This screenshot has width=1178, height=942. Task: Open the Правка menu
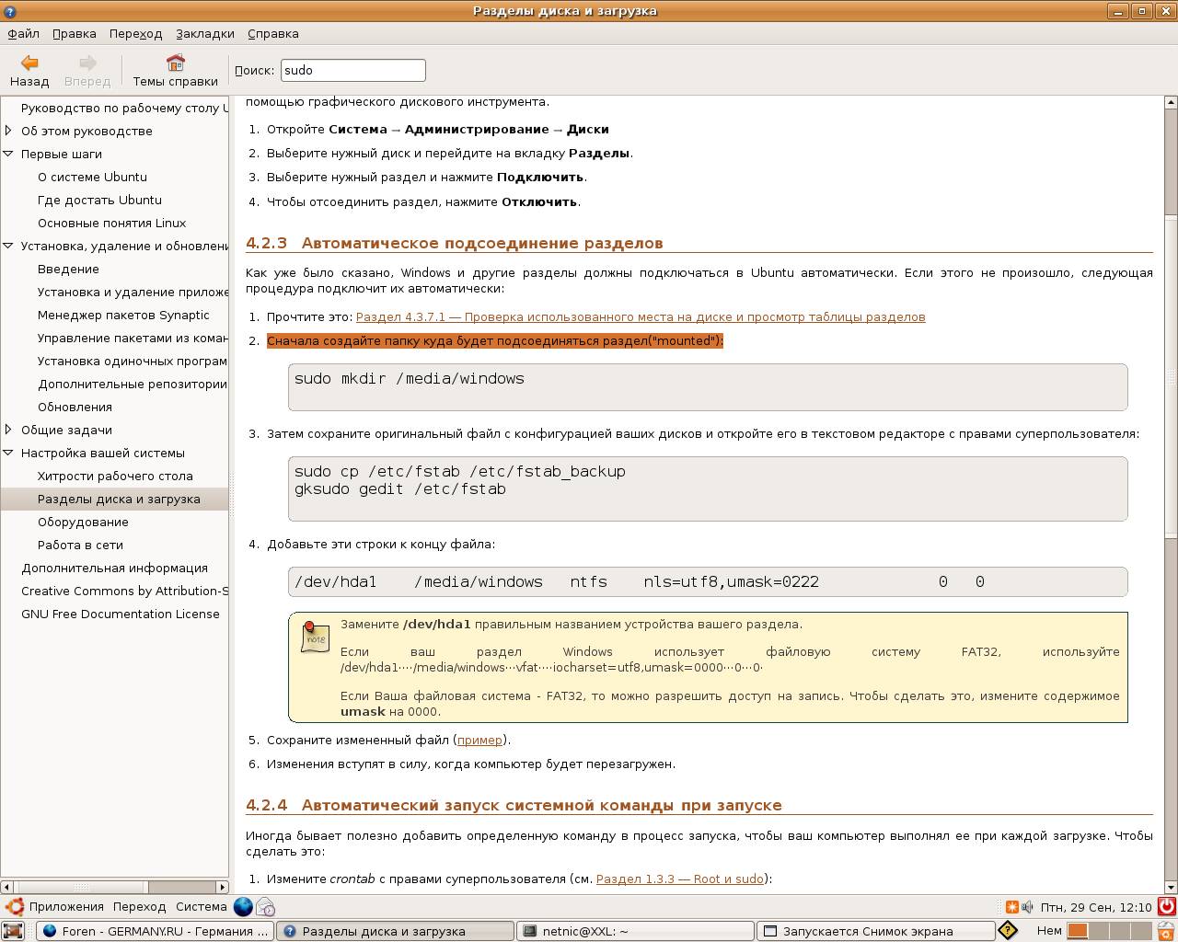(74, 33)
